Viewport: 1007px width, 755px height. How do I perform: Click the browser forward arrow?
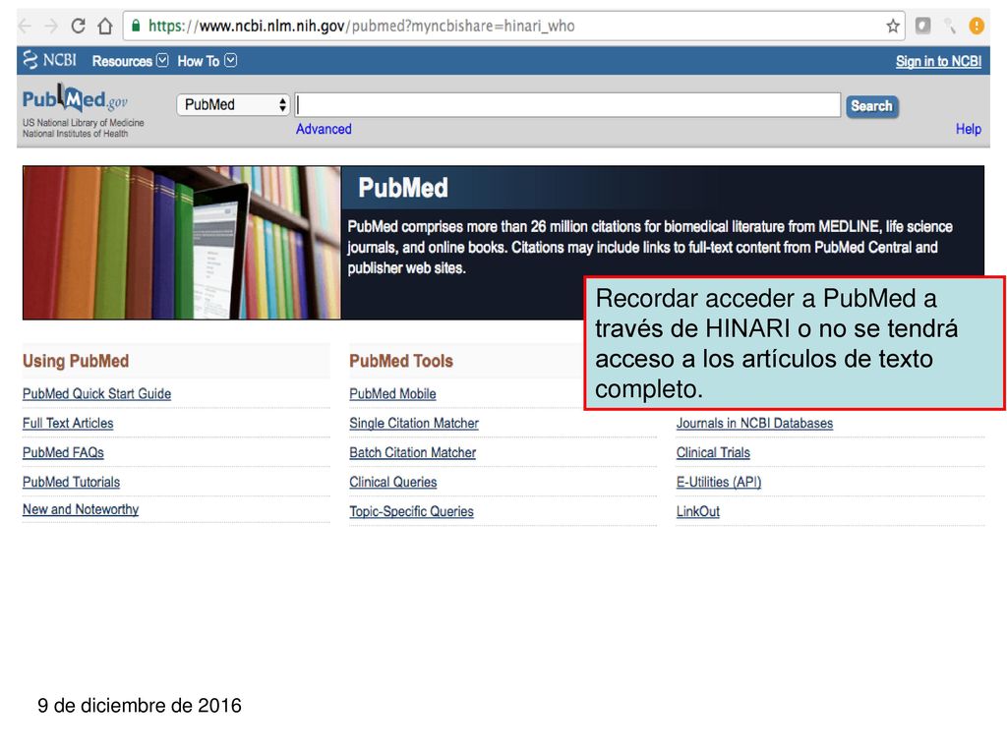51,27
